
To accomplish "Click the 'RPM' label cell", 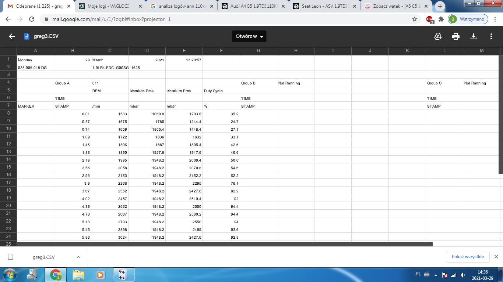I will coord(110,91).
